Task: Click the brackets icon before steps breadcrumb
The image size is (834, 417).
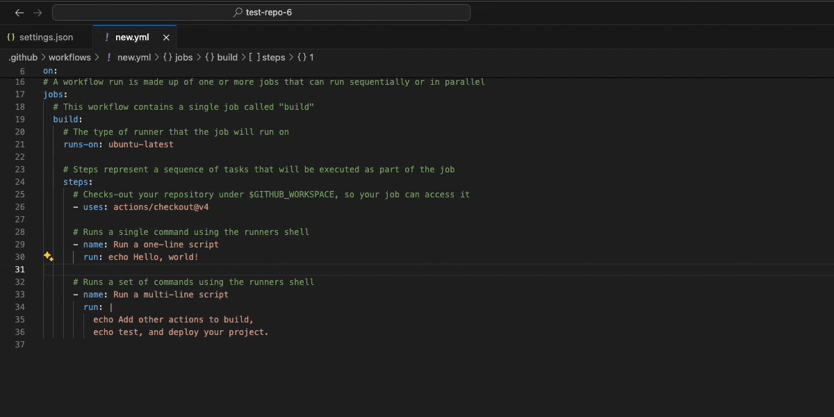Action: tap(254, 58)
